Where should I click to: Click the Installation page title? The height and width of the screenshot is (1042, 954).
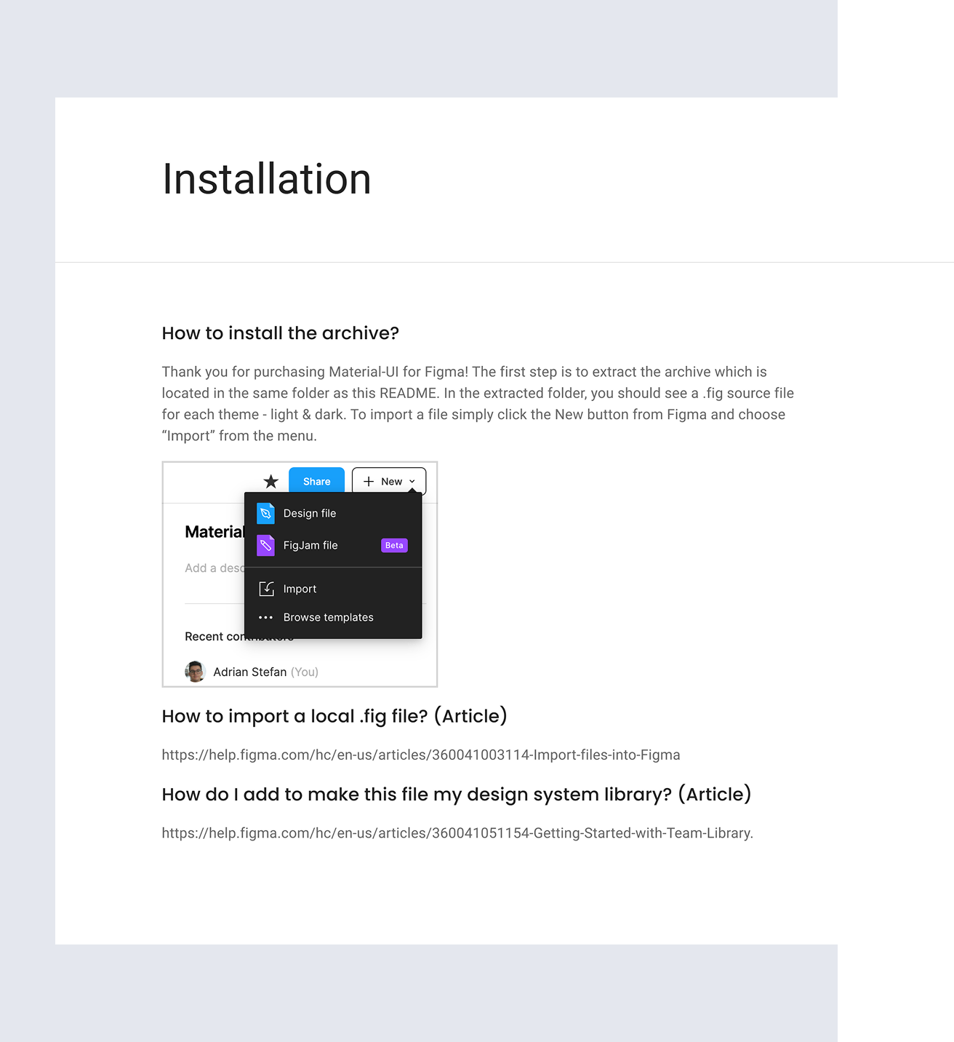267,179
